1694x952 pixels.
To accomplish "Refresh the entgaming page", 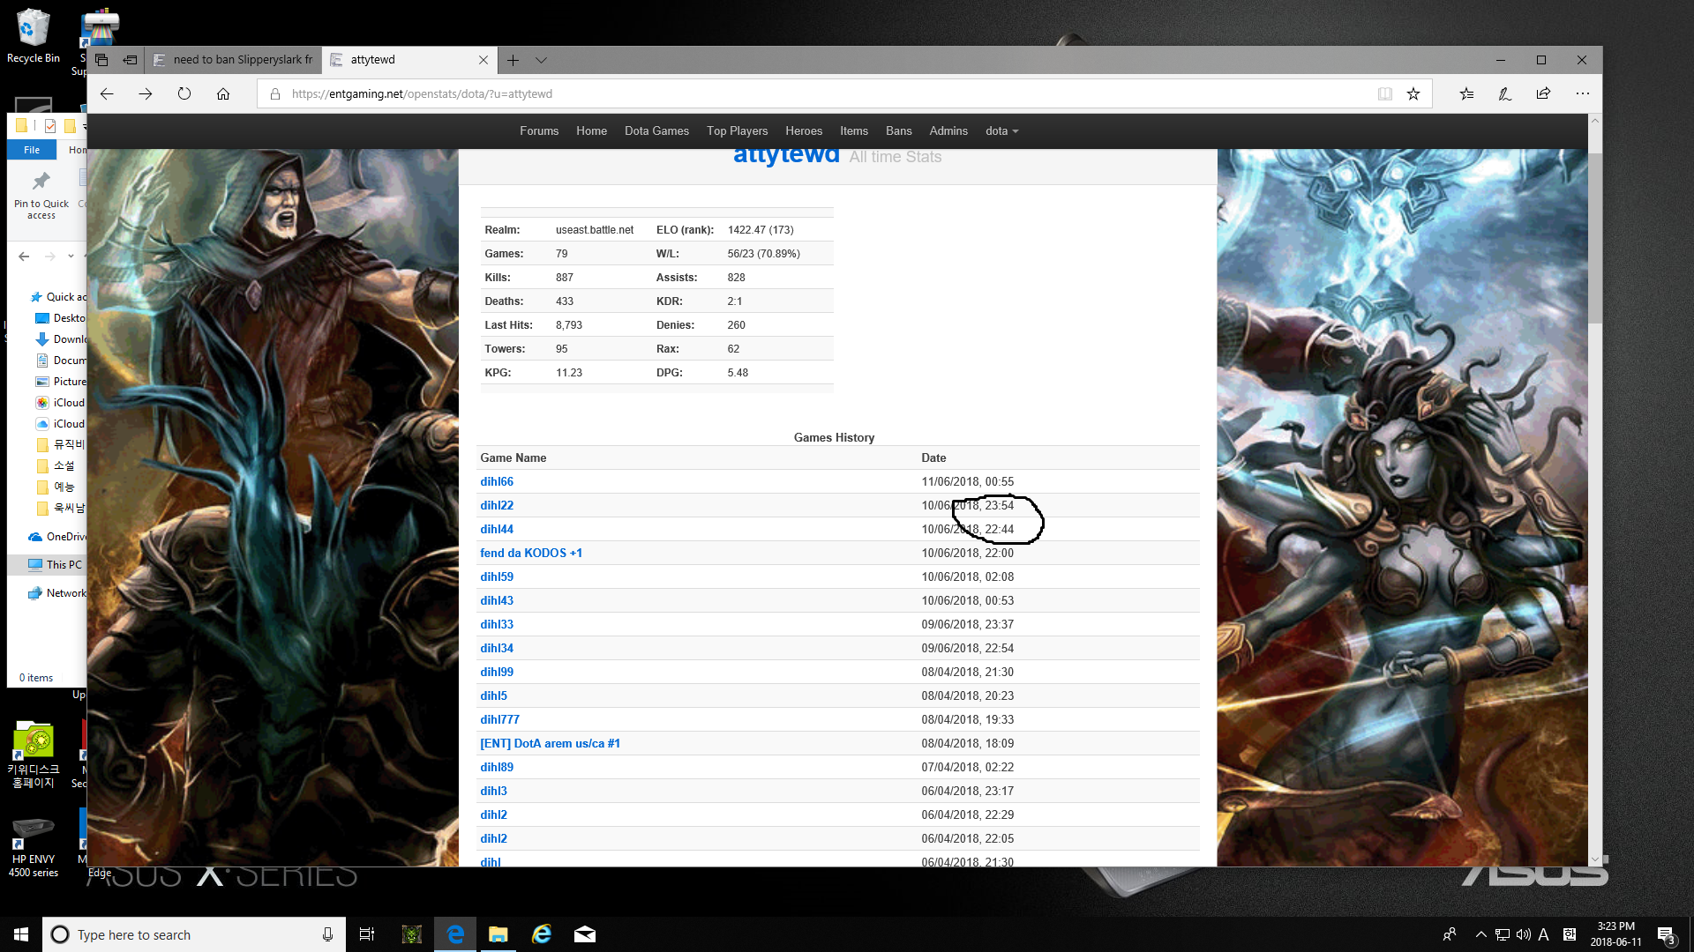I will 184,94.
